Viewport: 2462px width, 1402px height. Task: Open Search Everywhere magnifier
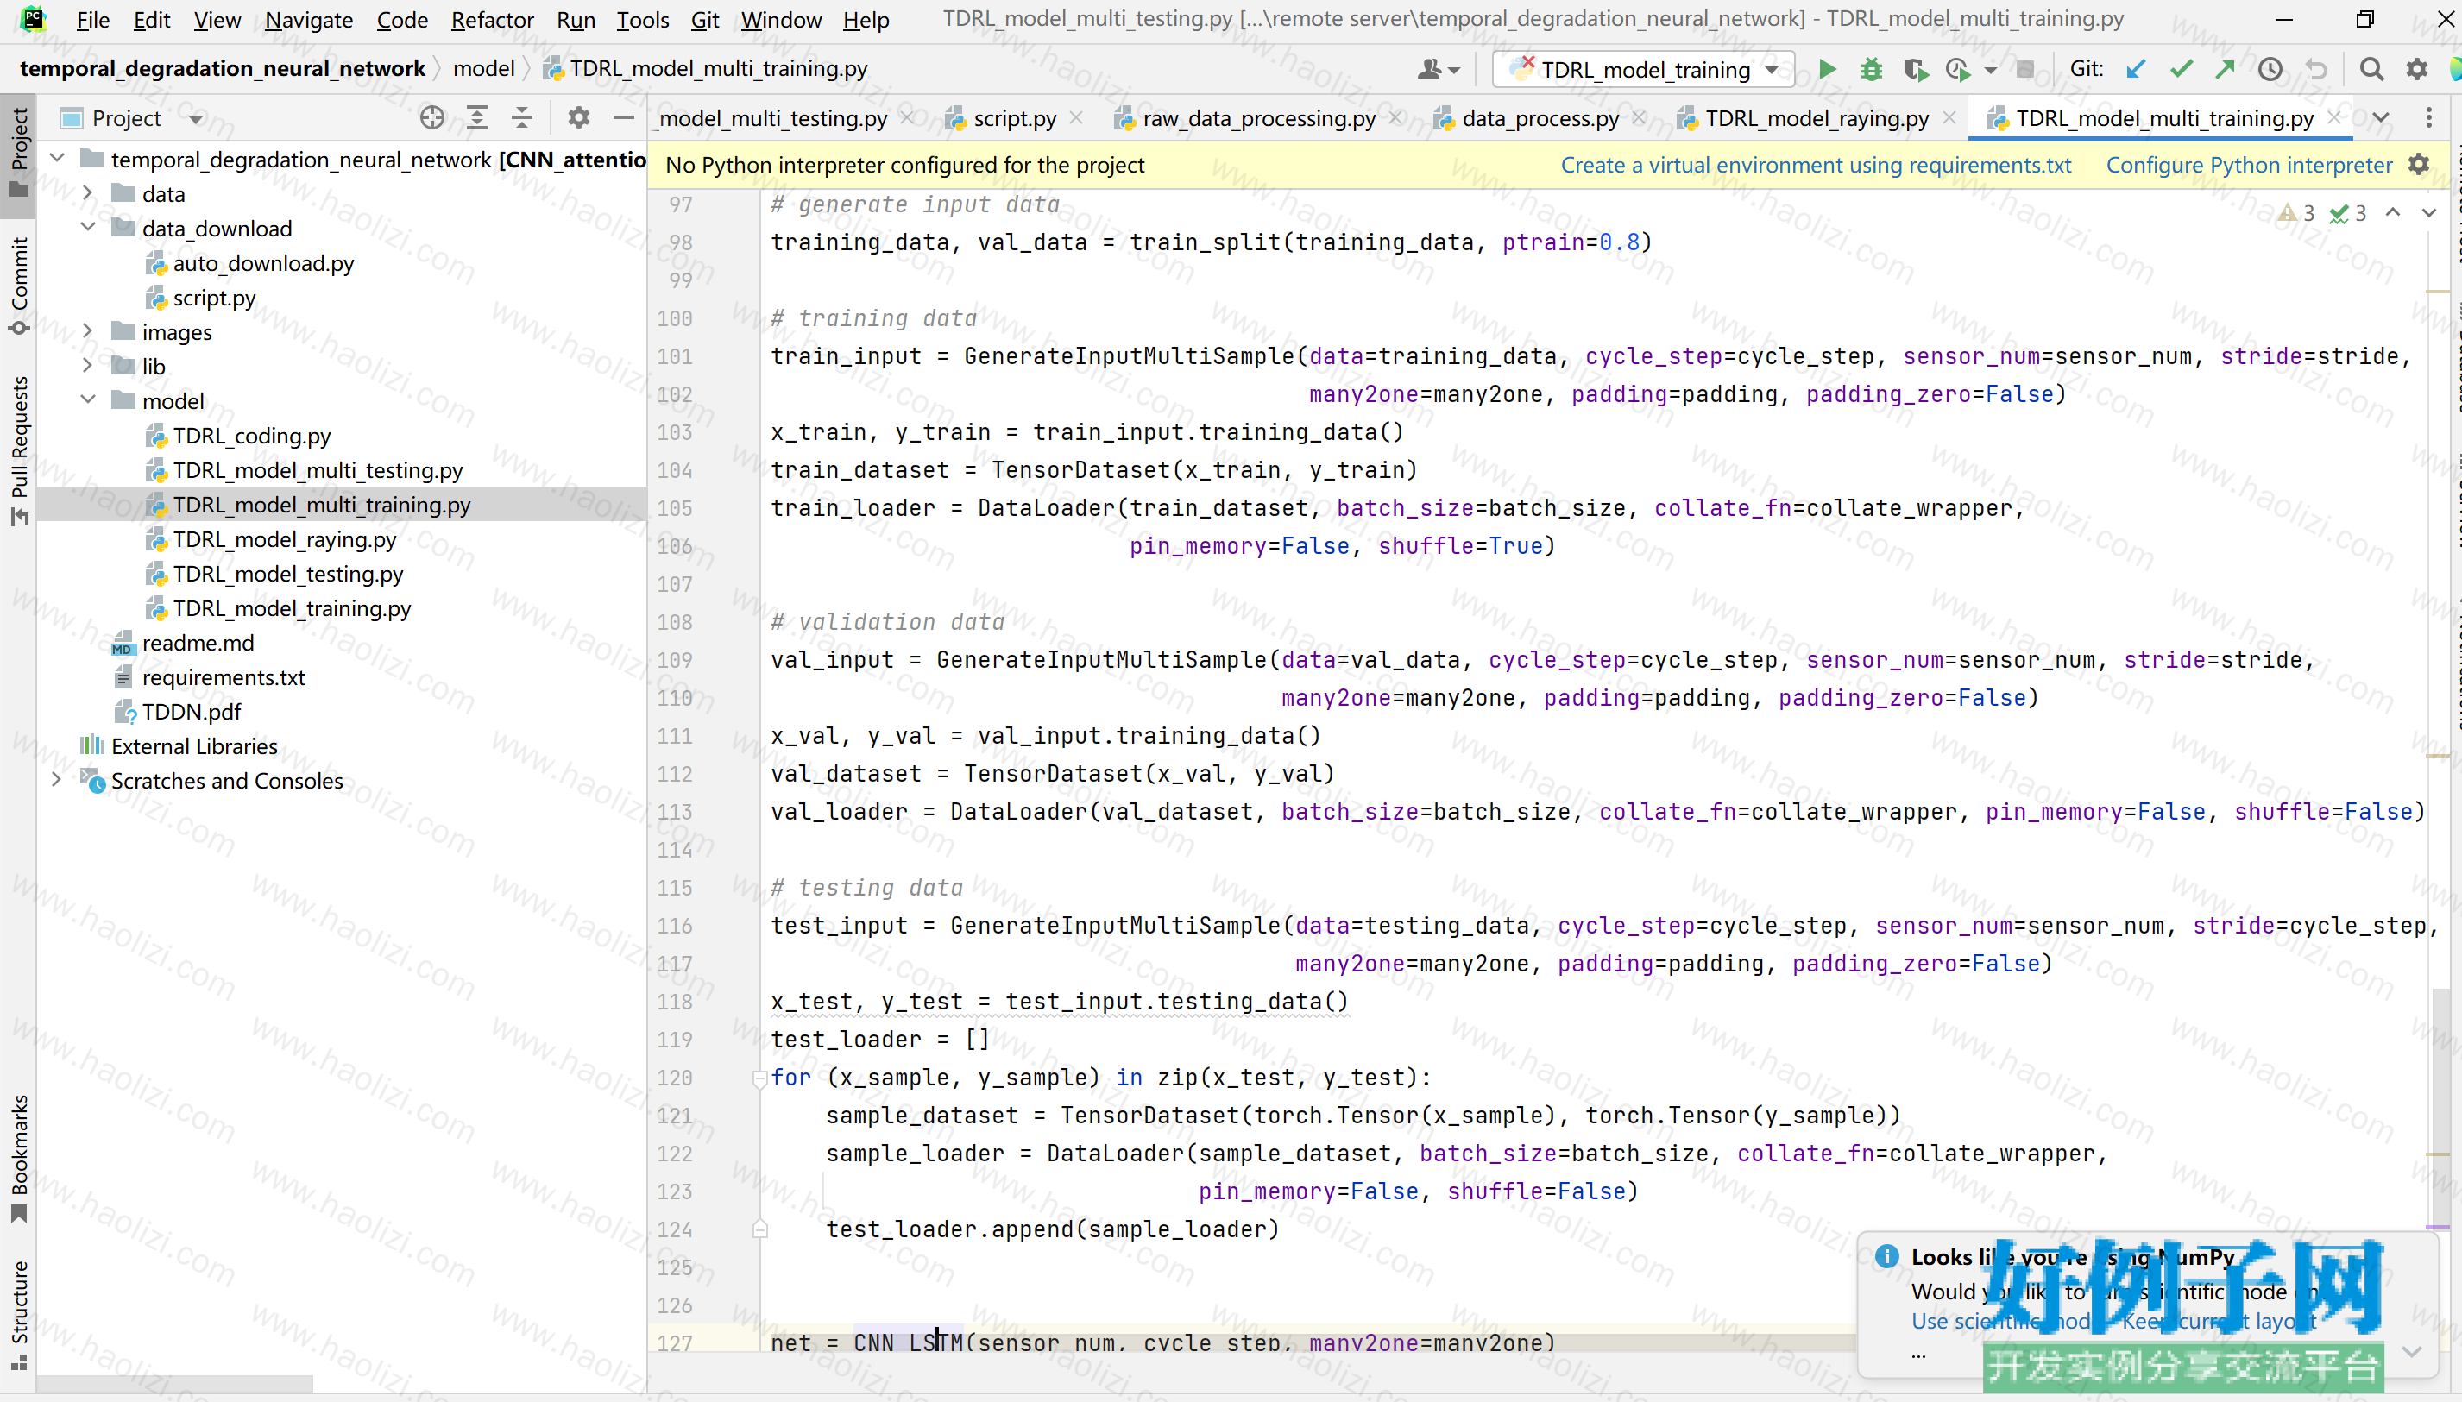pos(2371,69)
